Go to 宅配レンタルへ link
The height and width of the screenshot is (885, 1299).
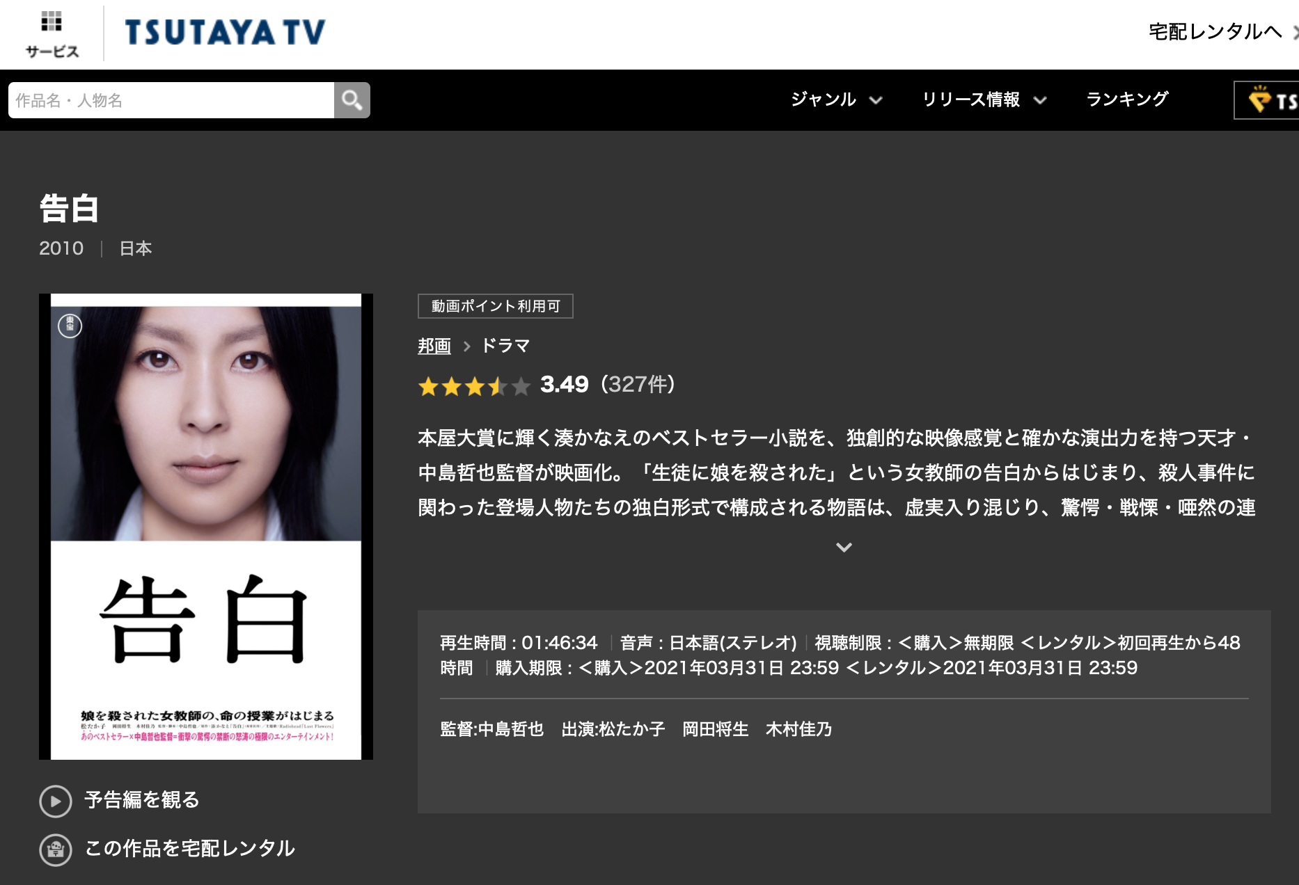coord(1215,32)
